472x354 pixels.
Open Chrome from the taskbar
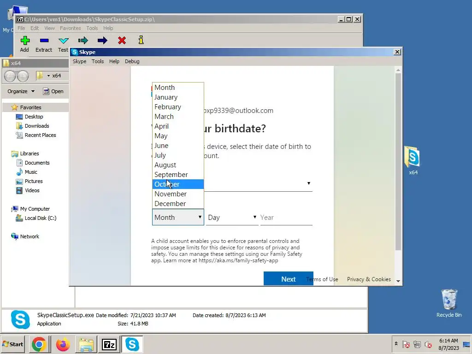(x=39, y=344)
